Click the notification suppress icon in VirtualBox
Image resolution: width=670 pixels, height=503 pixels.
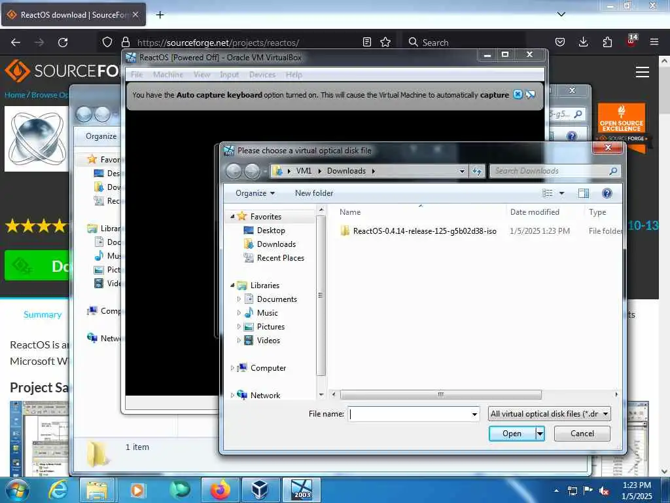click(530, 94)
